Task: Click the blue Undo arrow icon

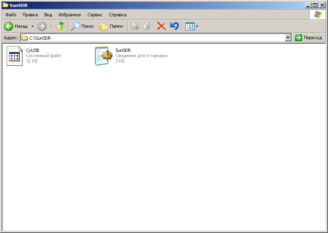Action: (x=175, y=26)
